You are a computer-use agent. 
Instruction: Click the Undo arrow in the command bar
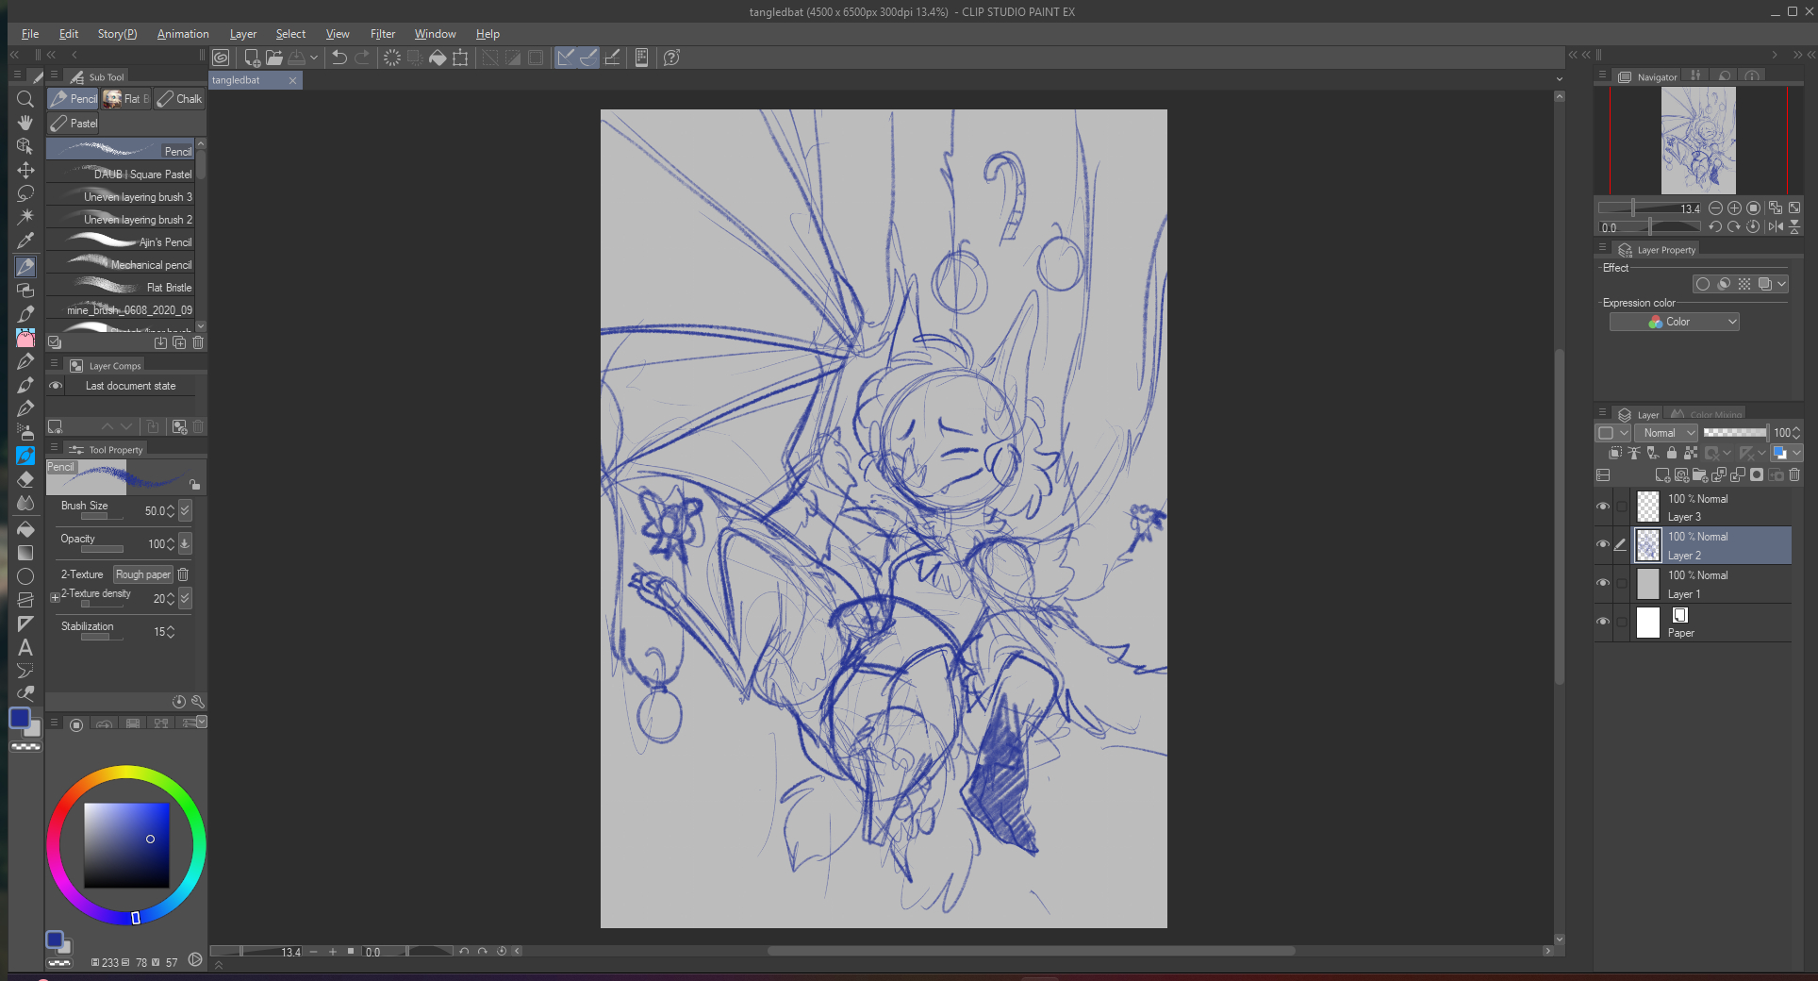point(339,58)
